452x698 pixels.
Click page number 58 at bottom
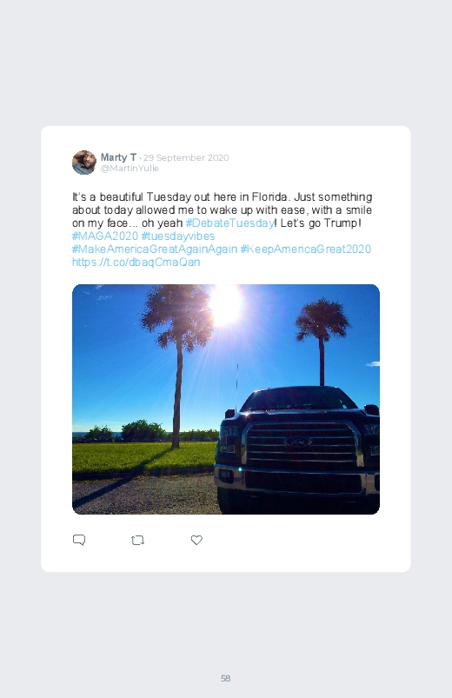(226, 678)
